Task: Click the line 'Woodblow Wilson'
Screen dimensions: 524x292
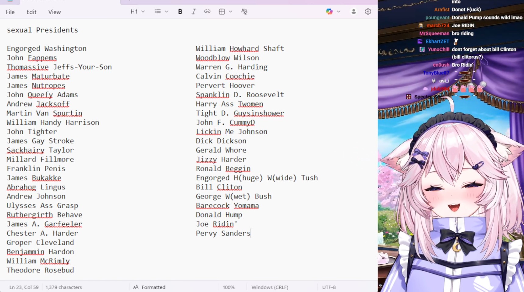Action: pyautogui.click(x=227, y=58)
